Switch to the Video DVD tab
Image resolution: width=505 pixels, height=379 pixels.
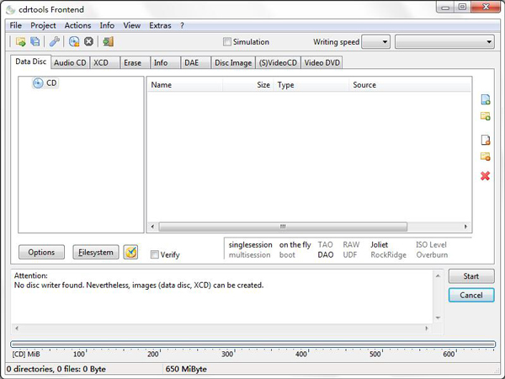click(x=322, y=63)
